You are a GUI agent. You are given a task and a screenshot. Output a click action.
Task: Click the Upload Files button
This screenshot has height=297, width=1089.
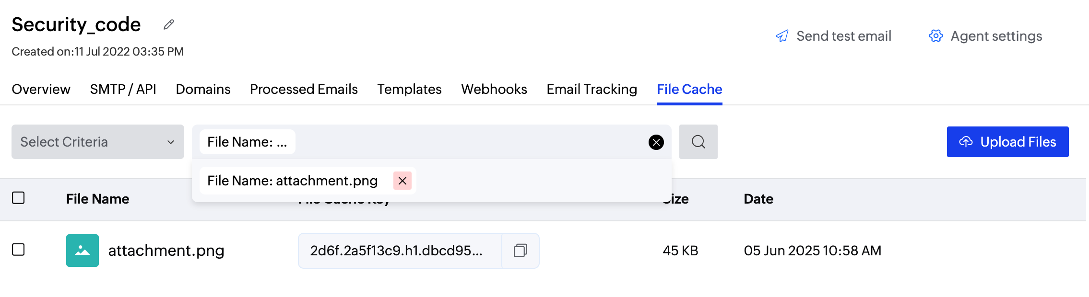pyautogui.click(x=1007, y=142)
